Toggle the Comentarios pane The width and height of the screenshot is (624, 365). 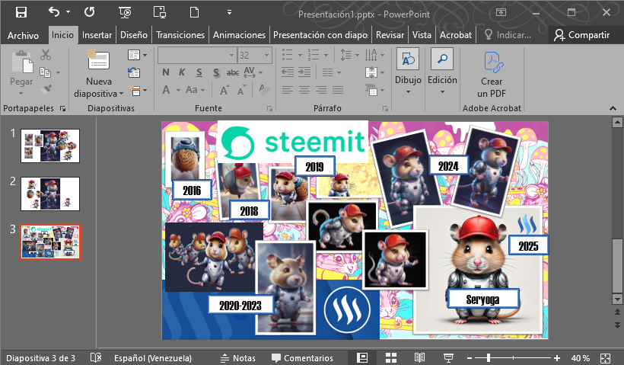[302, 357]
